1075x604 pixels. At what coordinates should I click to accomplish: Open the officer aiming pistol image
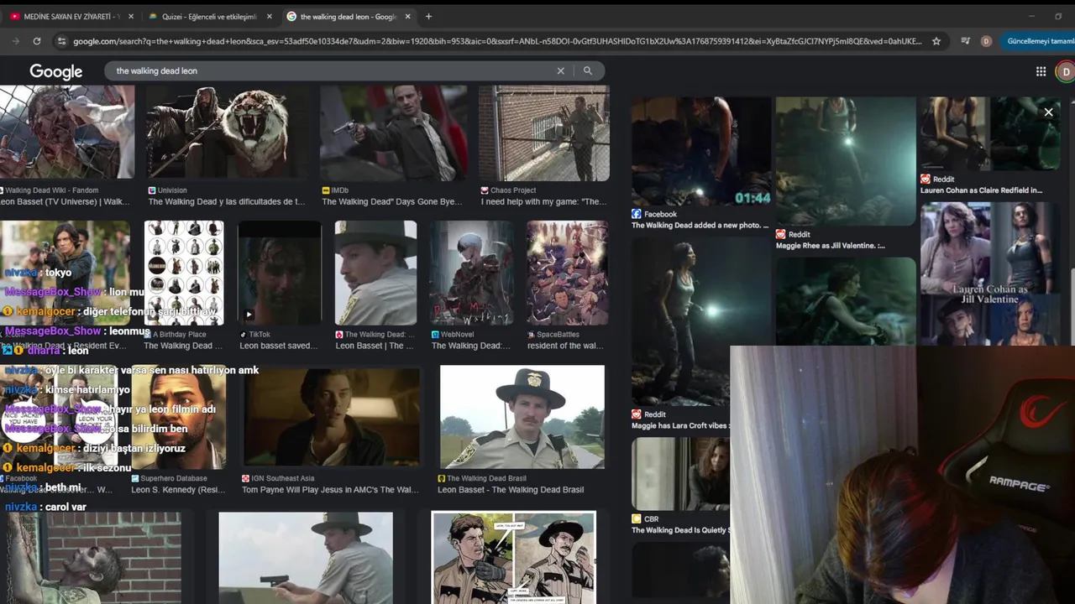pos(306,558)
